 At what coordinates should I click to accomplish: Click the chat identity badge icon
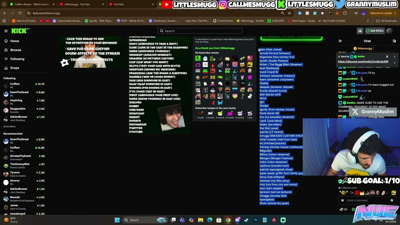(x=342, y=200)
